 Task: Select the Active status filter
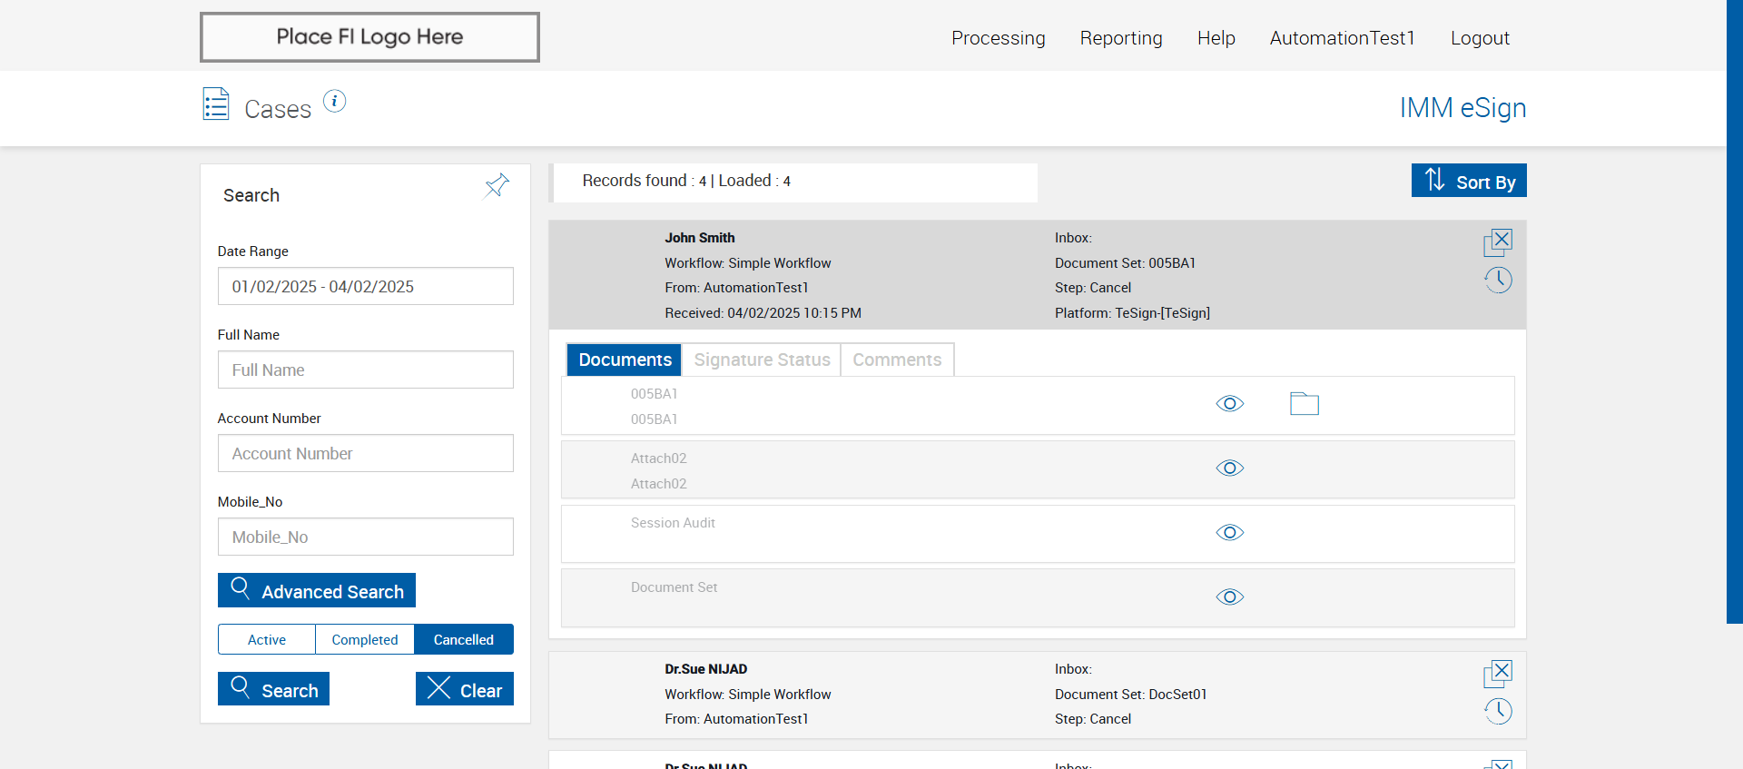click(267, 639)
